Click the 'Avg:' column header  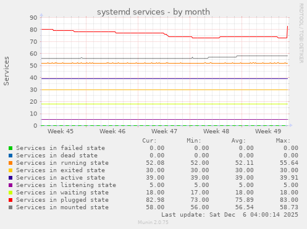(x=238, y=141)
